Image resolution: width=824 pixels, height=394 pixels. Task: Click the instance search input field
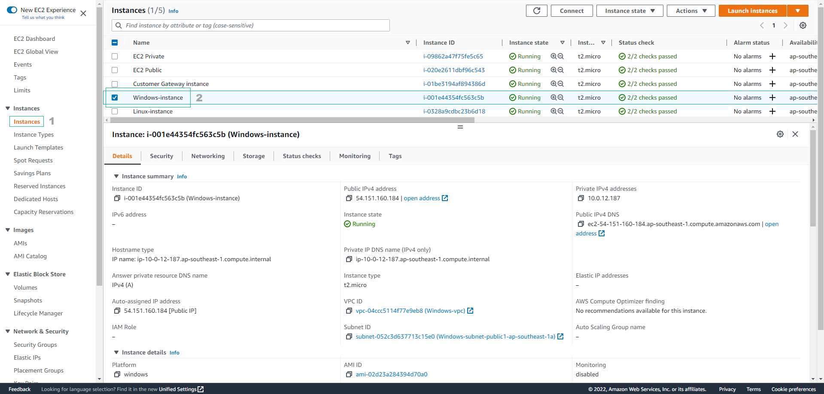pos(251,25)
